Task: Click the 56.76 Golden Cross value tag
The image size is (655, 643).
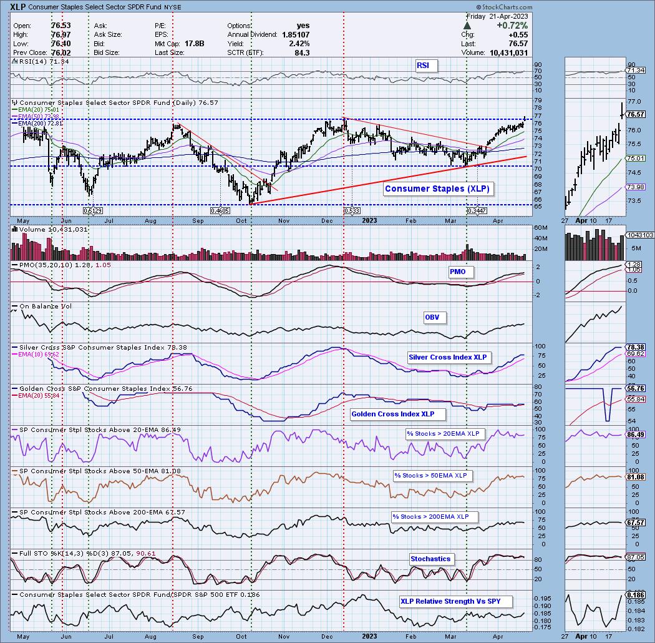Action: point(636,389)
